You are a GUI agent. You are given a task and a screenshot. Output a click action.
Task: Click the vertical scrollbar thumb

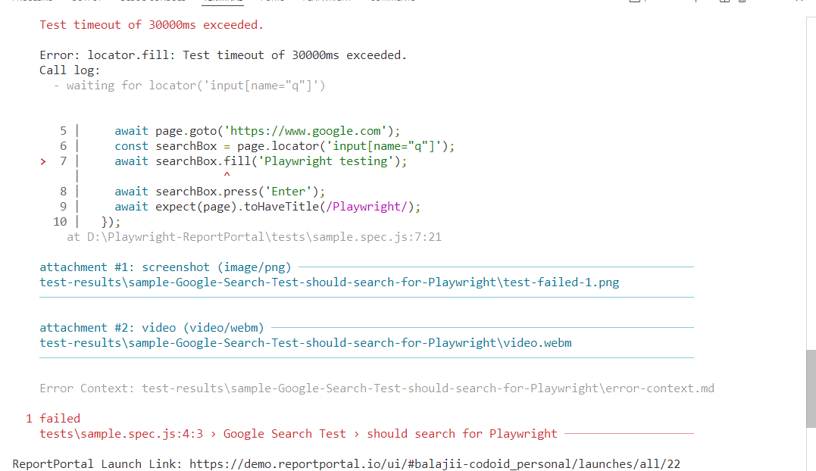[811, 389]
